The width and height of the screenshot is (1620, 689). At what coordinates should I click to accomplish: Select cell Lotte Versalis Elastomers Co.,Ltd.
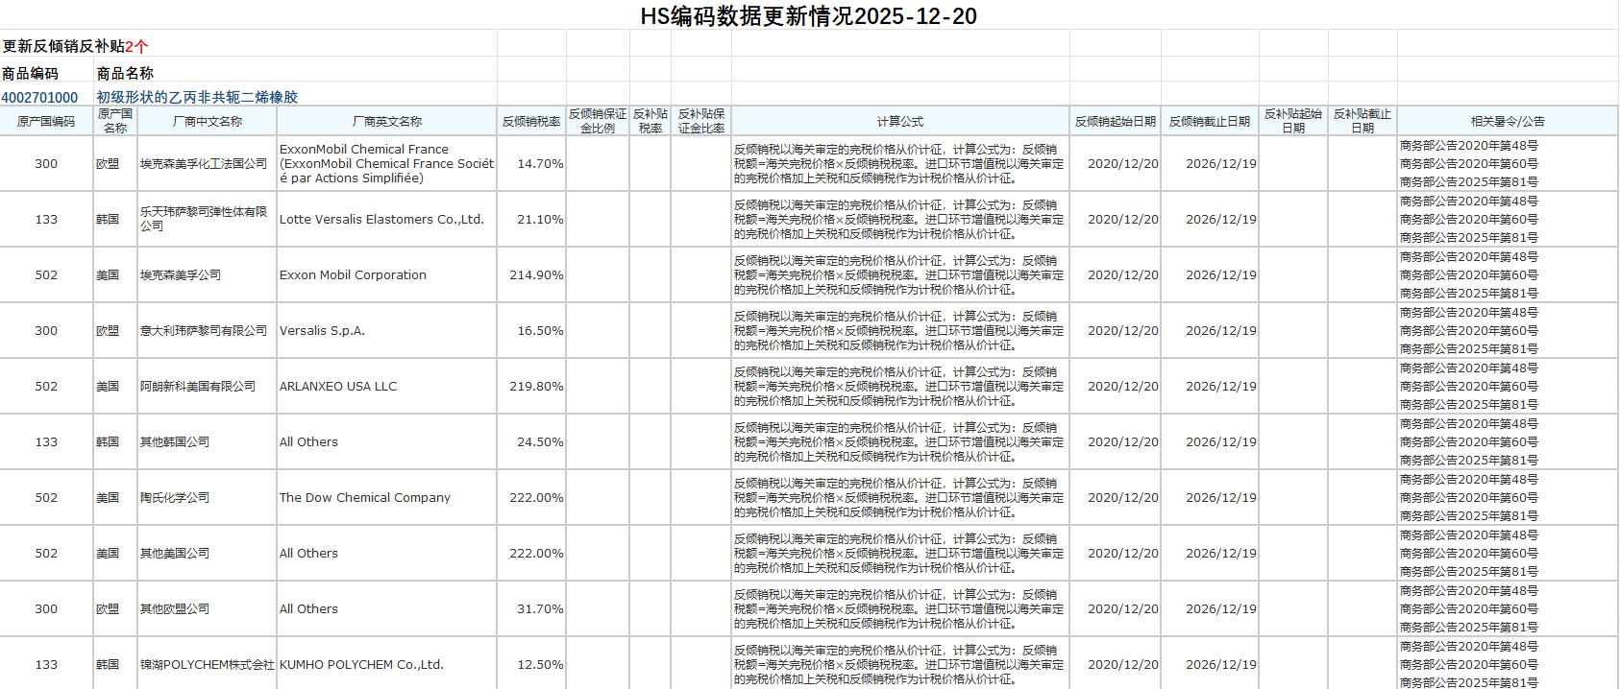[387, 220]
